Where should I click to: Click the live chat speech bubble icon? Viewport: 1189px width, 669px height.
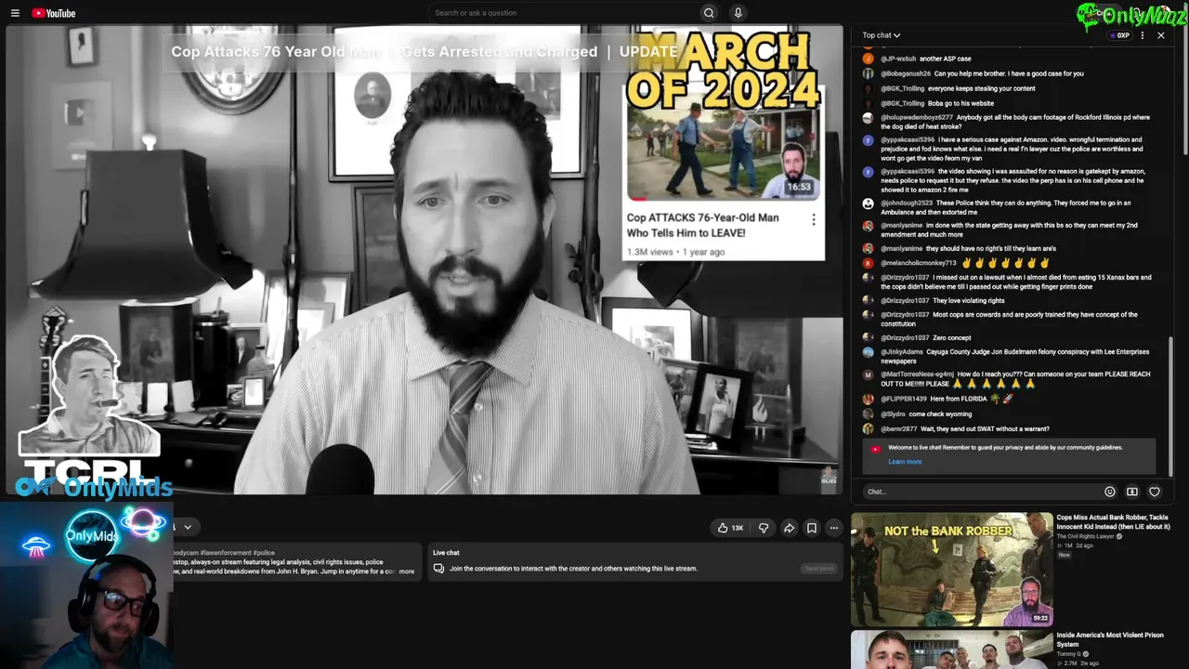pos(438,569)
